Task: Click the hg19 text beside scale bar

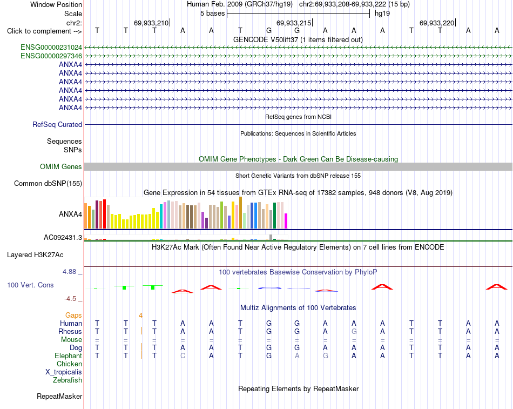Action: (382, 14)
